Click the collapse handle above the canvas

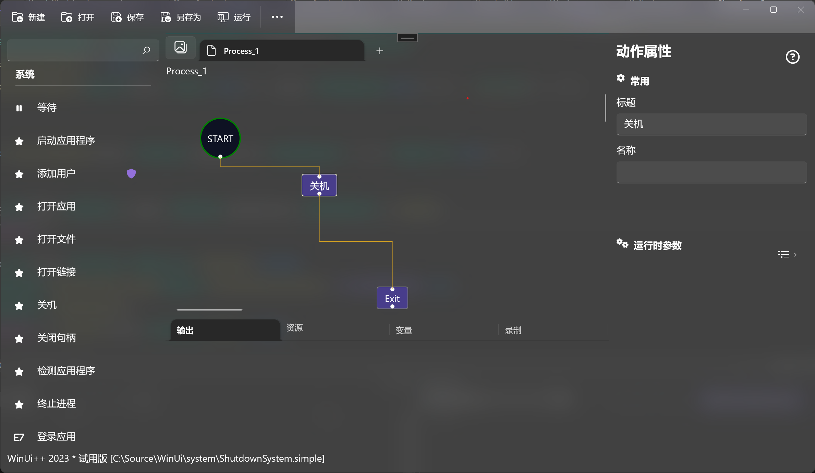407,38
